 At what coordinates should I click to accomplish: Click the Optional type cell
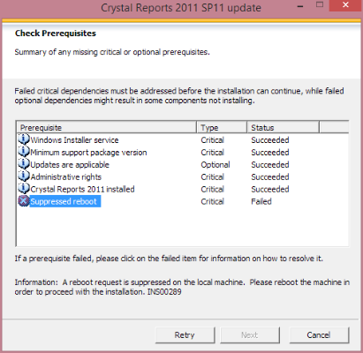coord(216,165)
